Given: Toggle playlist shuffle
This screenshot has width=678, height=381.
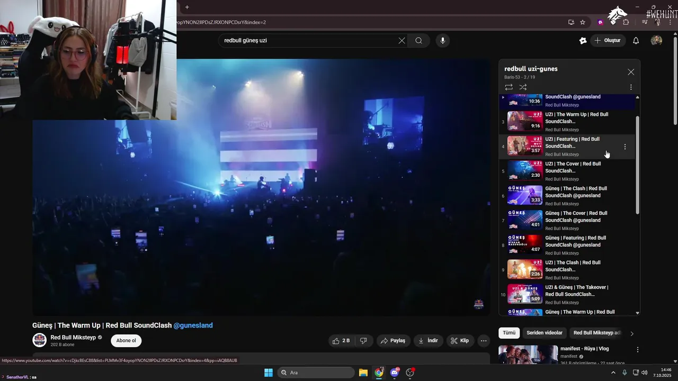Looking at the screenshot, I should click(x=523, y=87).
